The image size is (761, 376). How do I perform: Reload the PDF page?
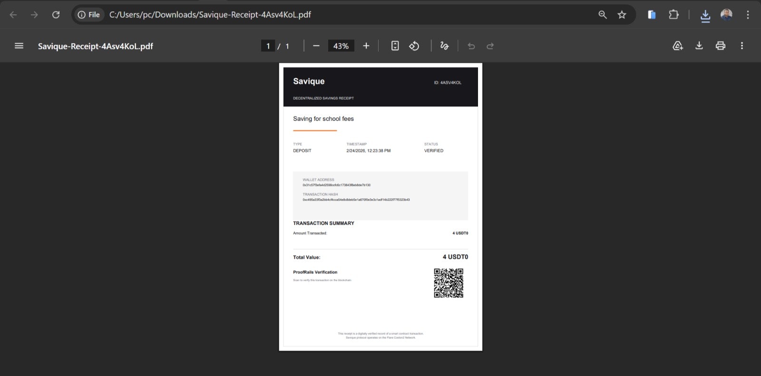[56, 15]
